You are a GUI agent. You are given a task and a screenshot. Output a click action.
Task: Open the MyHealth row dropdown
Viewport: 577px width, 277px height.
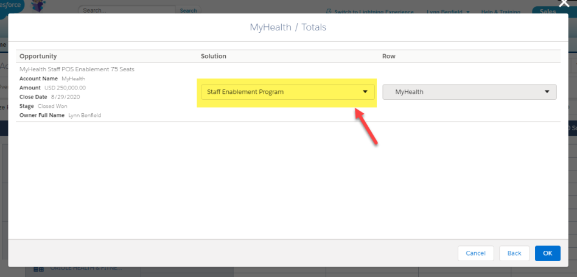pyautogui.click(x=469, y=92)
